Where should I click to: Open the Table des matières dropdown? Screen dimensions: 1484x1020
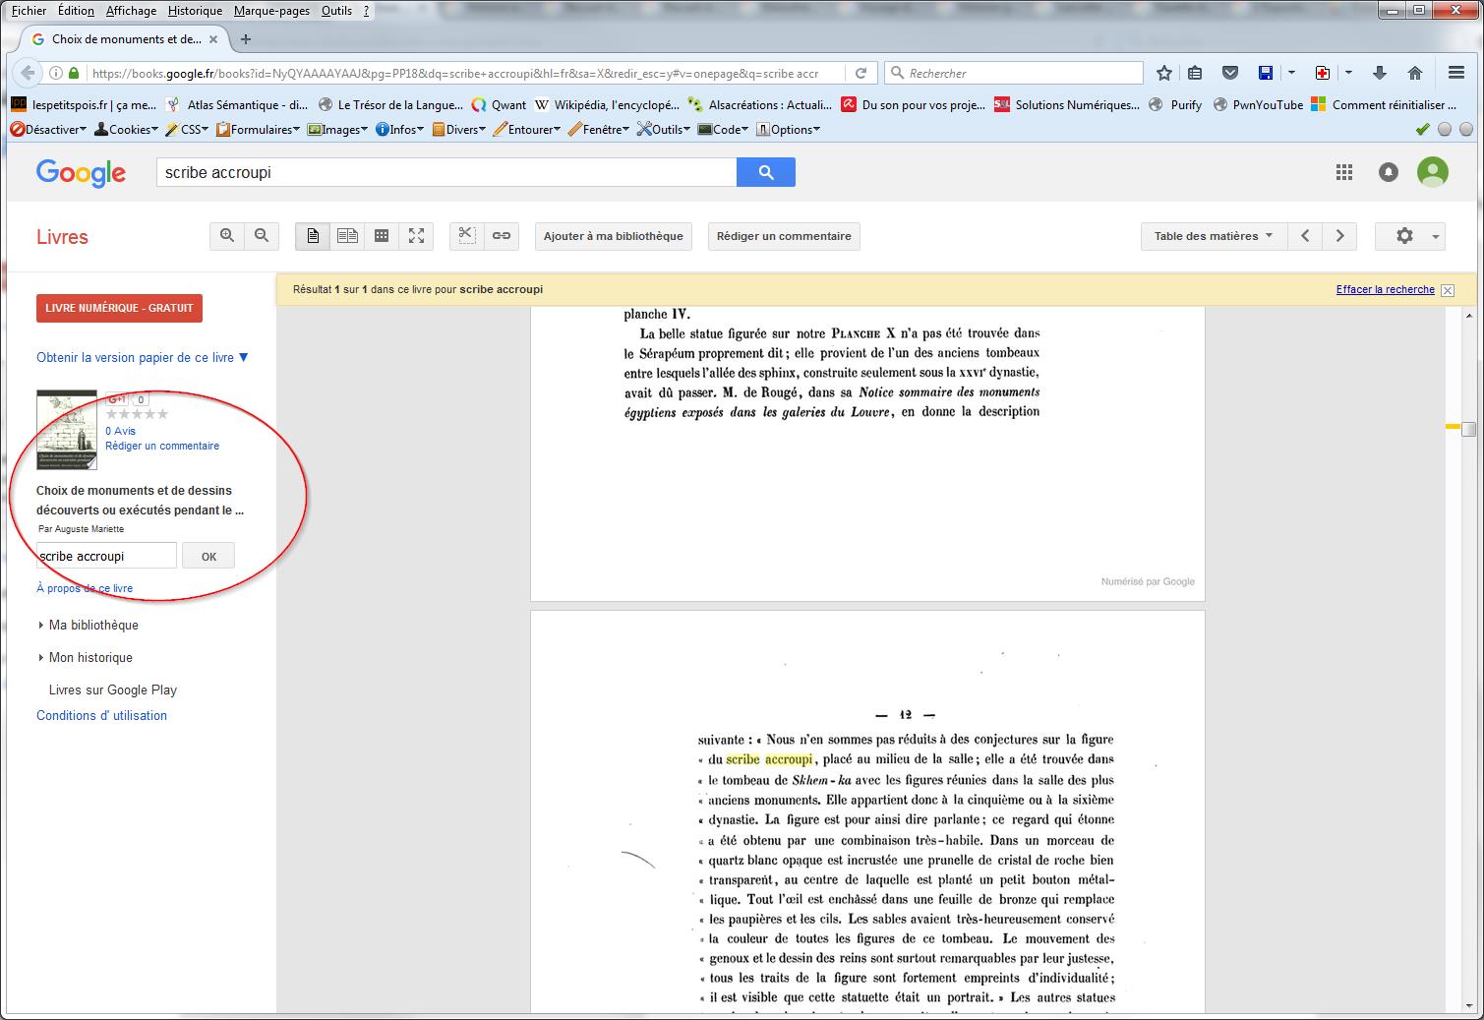pos(1213,236)
